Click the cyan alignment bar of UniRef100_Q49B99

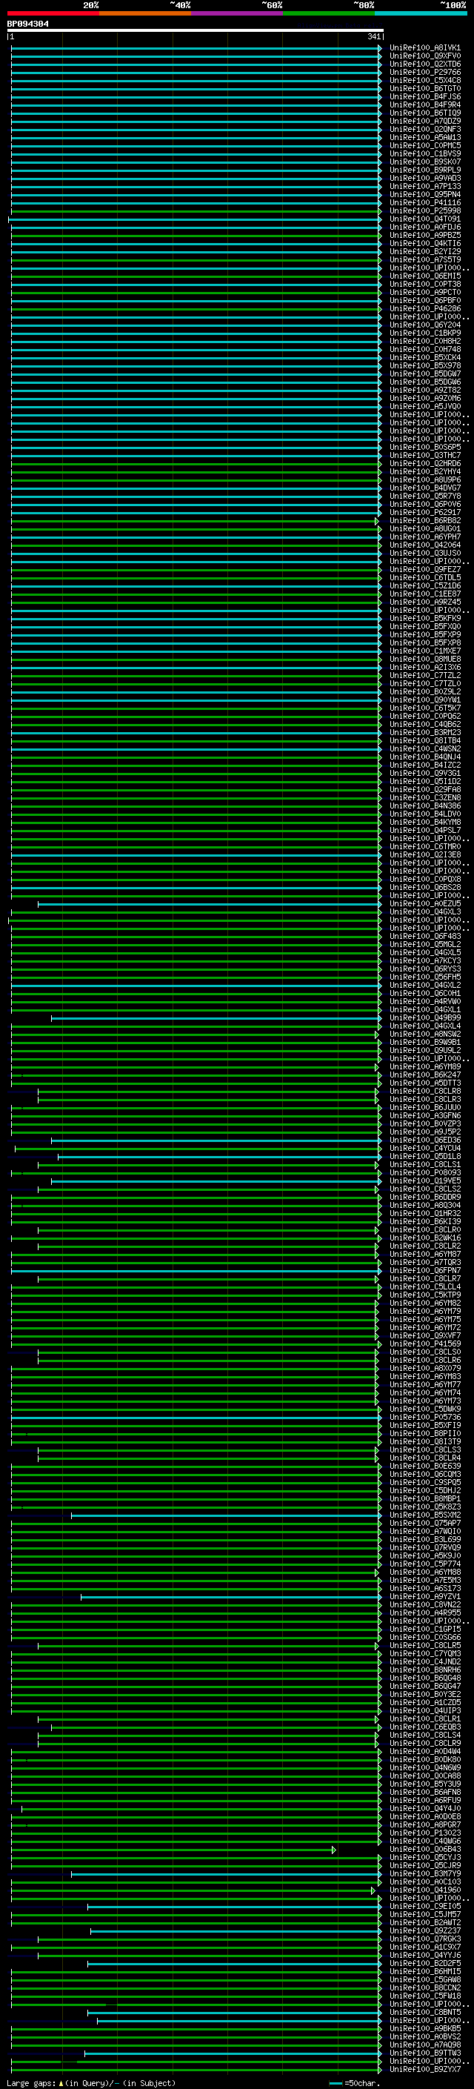pos(216,1017)
